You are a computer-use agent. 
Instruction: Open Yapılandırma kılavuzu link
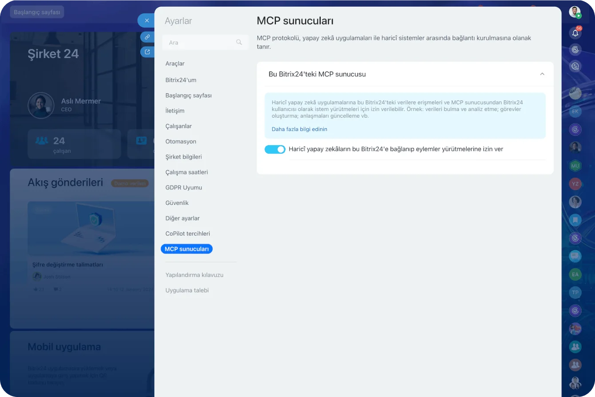point(194,275)
